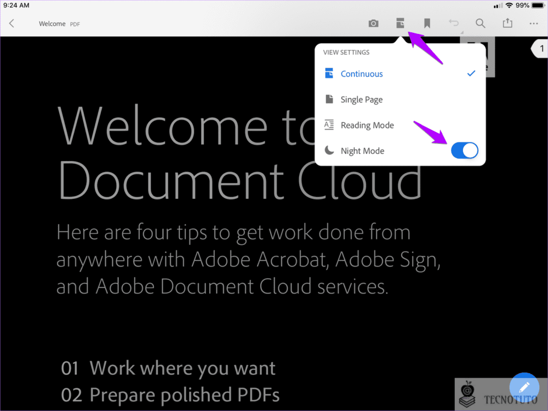Tap the page number 1 indicator

pos(541,49)
